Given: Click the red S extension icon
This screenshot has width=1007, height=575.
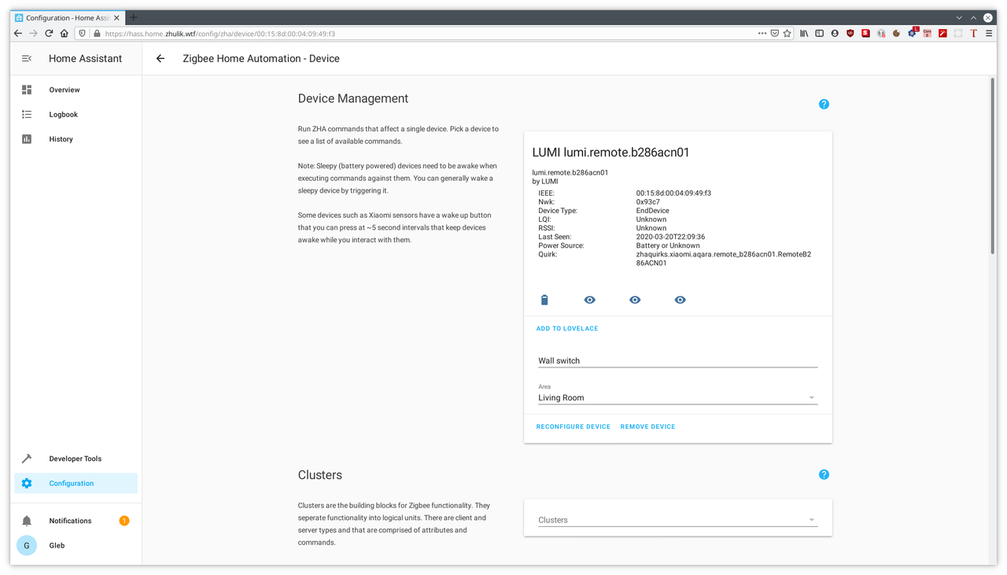Looking at the screenshot, I should 865,34.
